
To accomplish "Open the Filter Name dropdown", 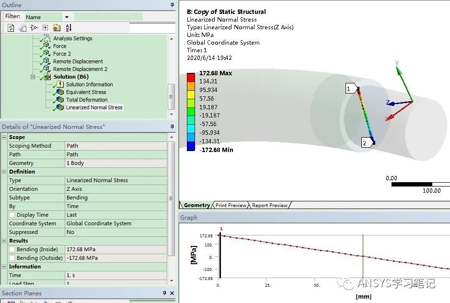I will coord(67,17).
